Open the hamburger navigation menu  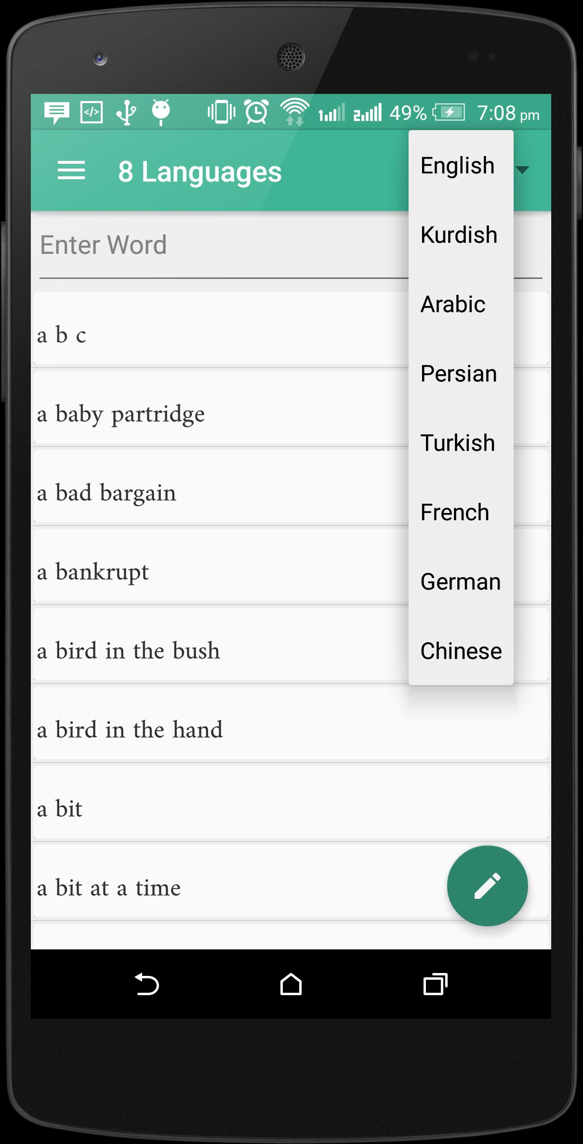tap(71, 171)
